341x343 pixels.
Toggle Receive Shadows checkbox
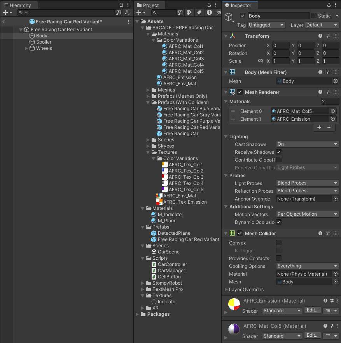(x=279, y=152)
